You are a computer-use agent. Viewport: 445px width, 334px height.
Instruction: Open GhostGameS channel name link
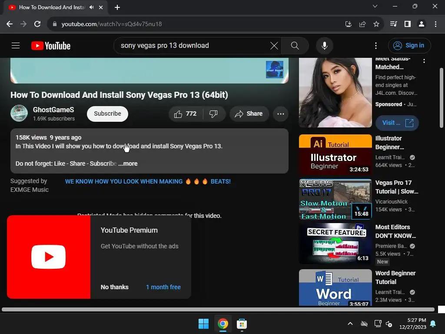pyautogui.click(x=53, y=110)
